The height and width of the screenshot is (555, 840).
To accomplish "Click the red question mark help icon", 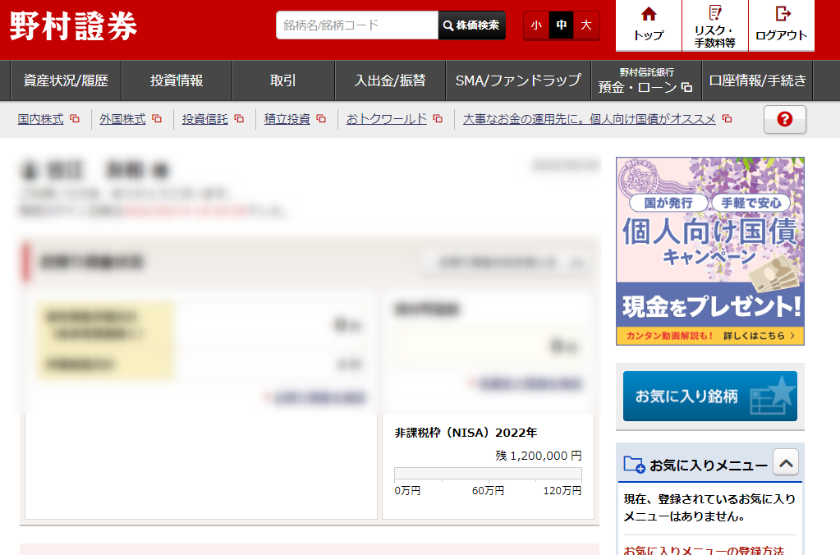I will [x=784, y=120].
